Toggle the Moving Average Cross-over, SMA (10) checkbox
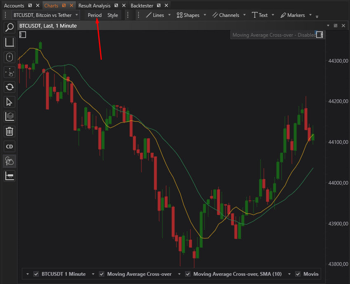 [x=188, y=274]
